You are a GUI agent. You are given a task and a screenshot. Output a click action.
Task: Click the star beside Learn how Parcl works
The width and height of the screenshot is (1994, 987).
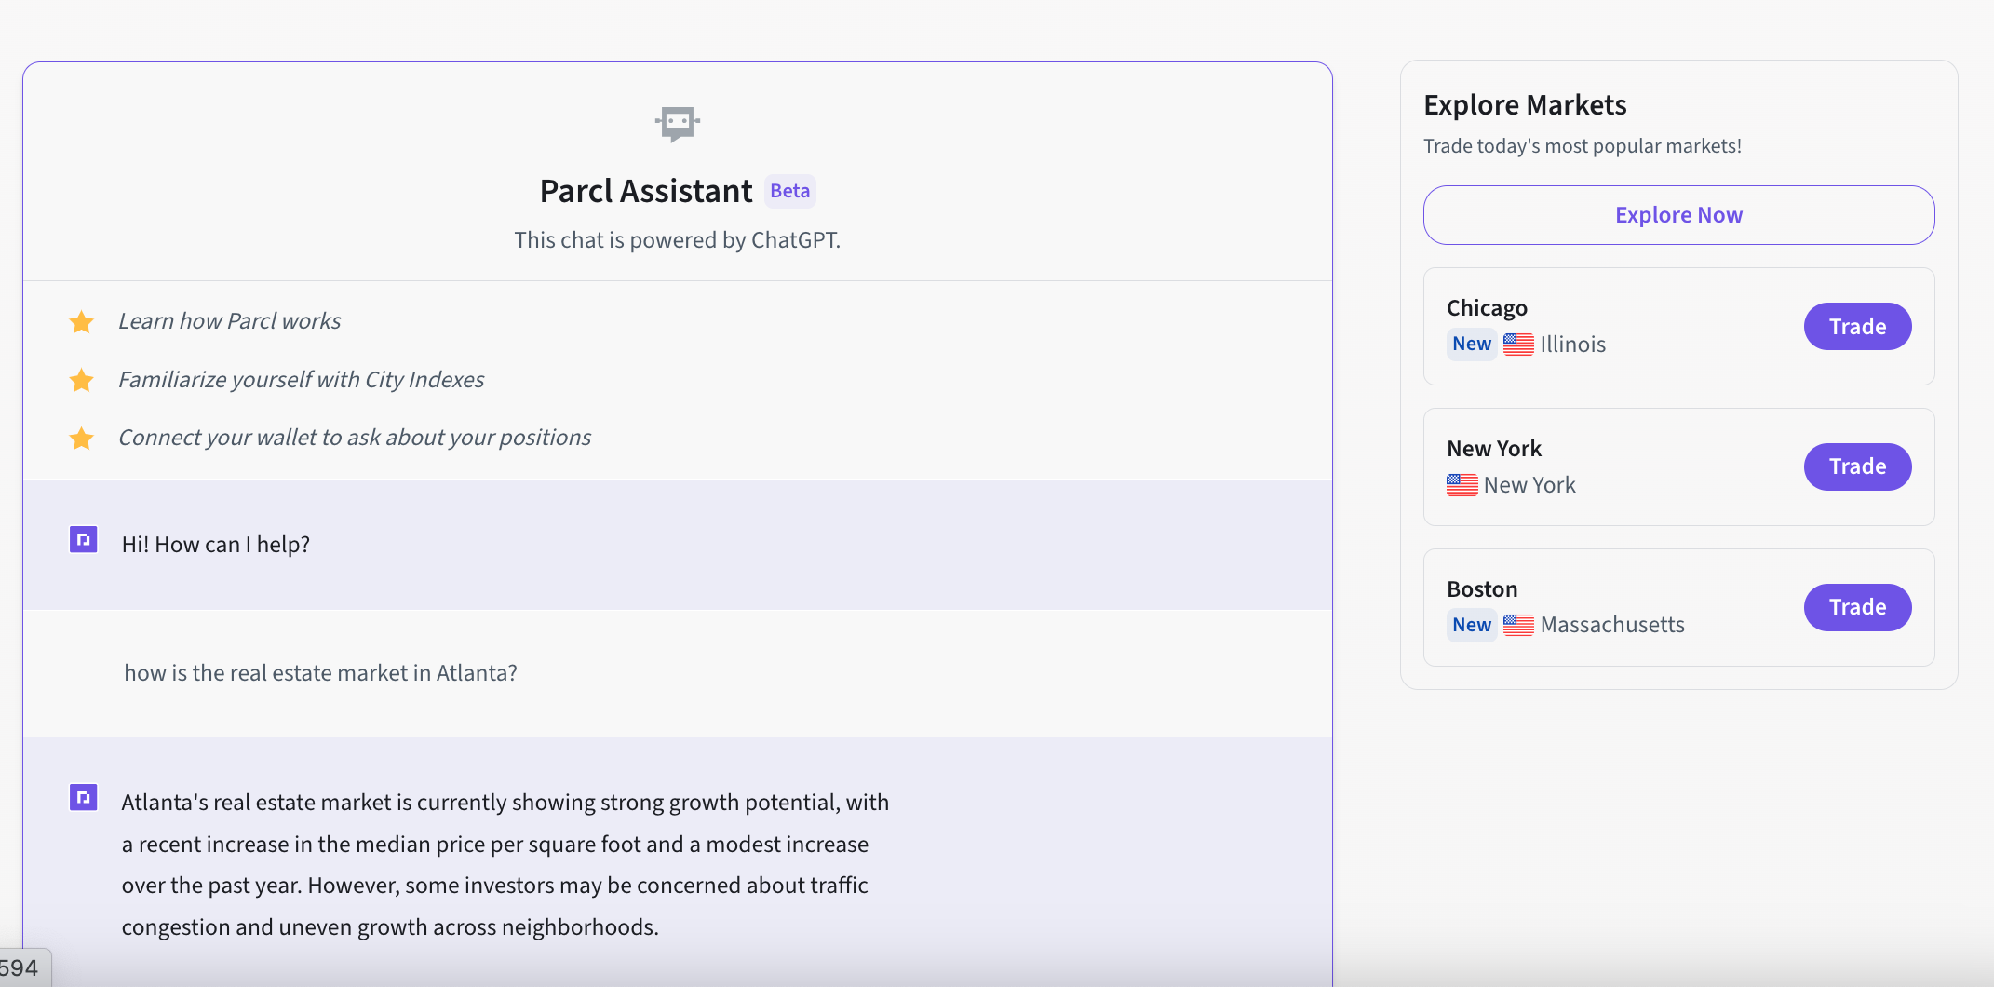[82, 322]
